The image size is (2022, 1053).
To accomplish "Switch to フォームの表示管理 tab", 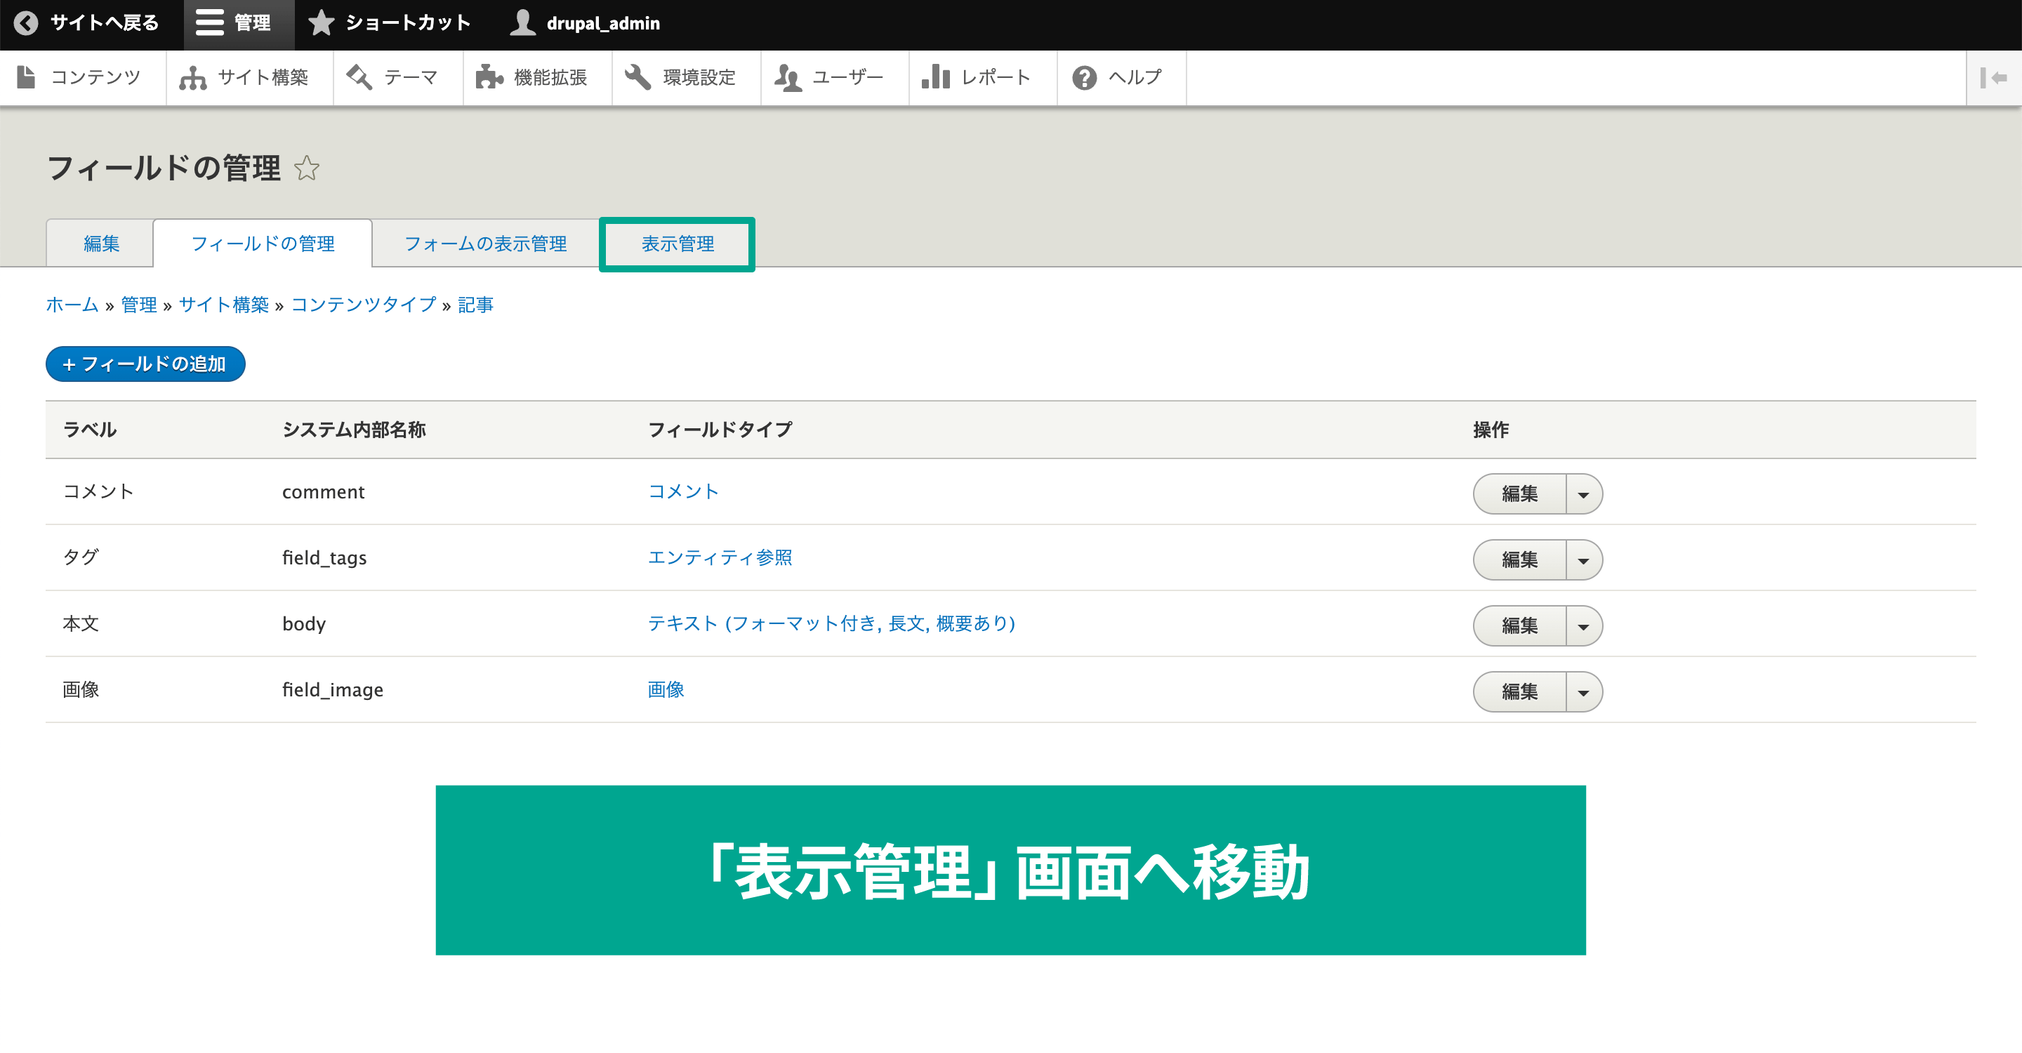I will tap(485, 243).
